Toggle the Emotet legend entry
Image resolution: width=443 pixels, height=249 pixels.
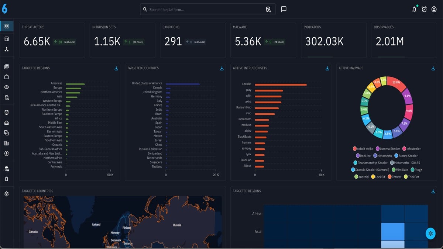(x=394, y=177)
